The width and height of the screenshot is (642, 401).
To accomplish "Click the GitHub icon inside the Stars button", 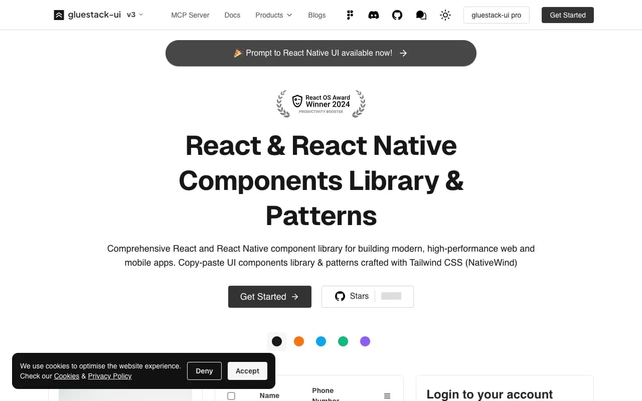I will tap(340, 296).
